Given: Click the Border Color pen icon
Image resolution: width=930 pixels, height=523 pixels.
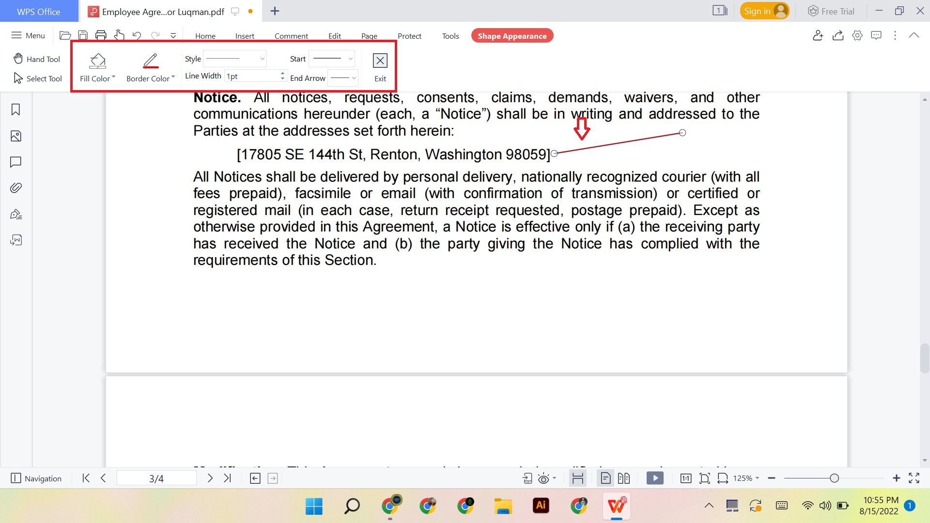Looking at the screenshot, I should coord(150,61).
